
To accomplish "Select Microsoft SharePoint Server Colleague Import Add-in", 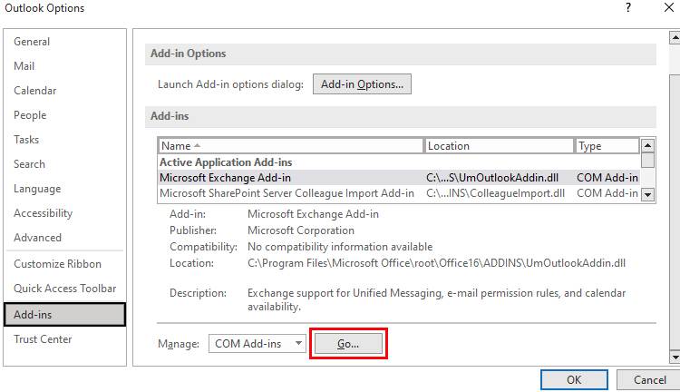I will click(x=399, y=193).
